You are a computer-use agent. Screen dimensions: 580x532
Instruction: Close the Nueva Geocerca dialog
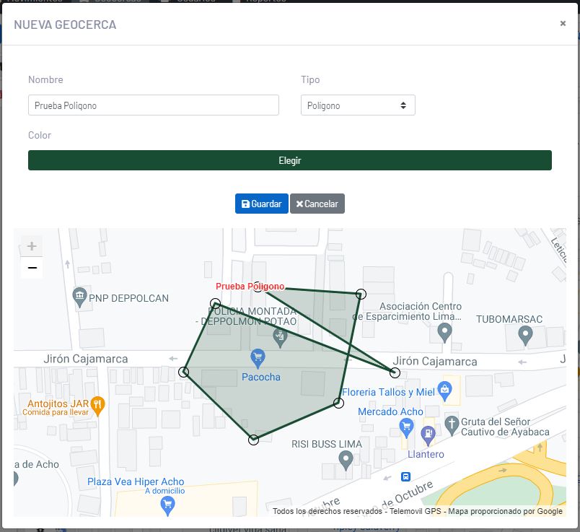[563, 23]
